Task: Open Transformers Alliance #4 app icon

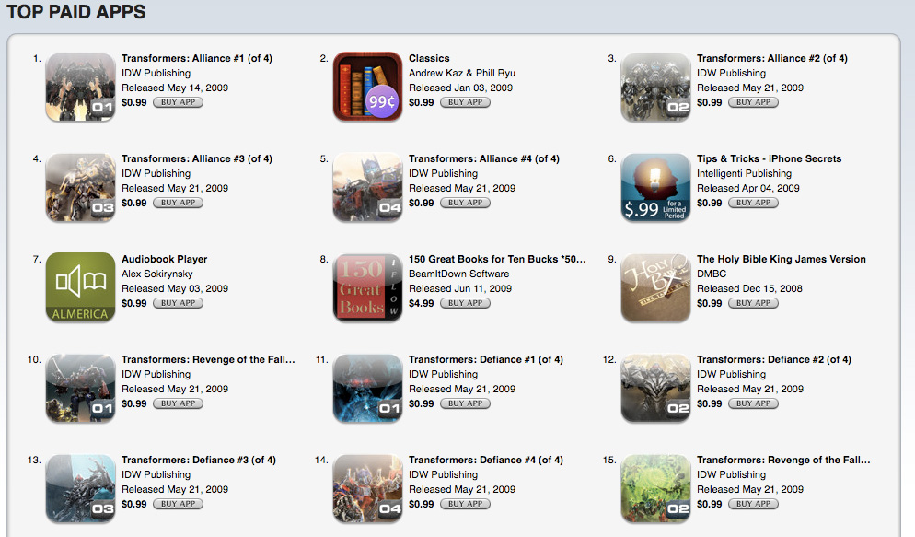Action: pos(367,187)
